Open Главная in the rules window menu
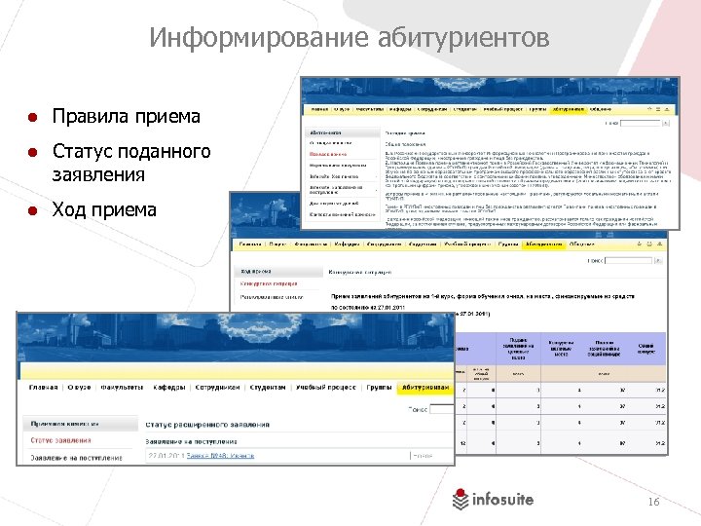Screen dimensions: 701x526 pos(319,109)
